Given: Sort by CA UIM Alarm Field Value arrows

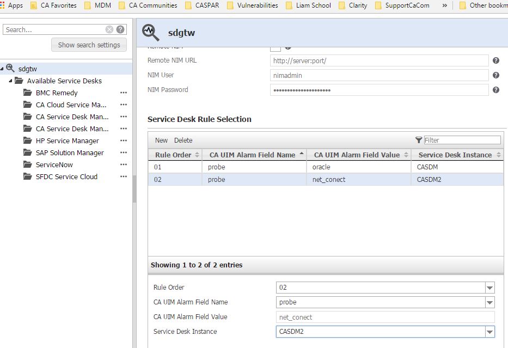Looking at the screenshot, I should (x=406, y=155).
